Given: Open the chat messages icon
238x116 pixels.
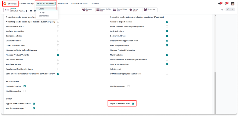Looking at the screenshot, I should tap(220, 3).
